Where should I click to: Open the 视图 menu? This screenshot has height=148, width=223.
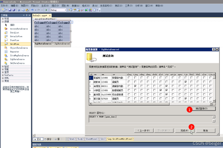(x=25, y=6)
